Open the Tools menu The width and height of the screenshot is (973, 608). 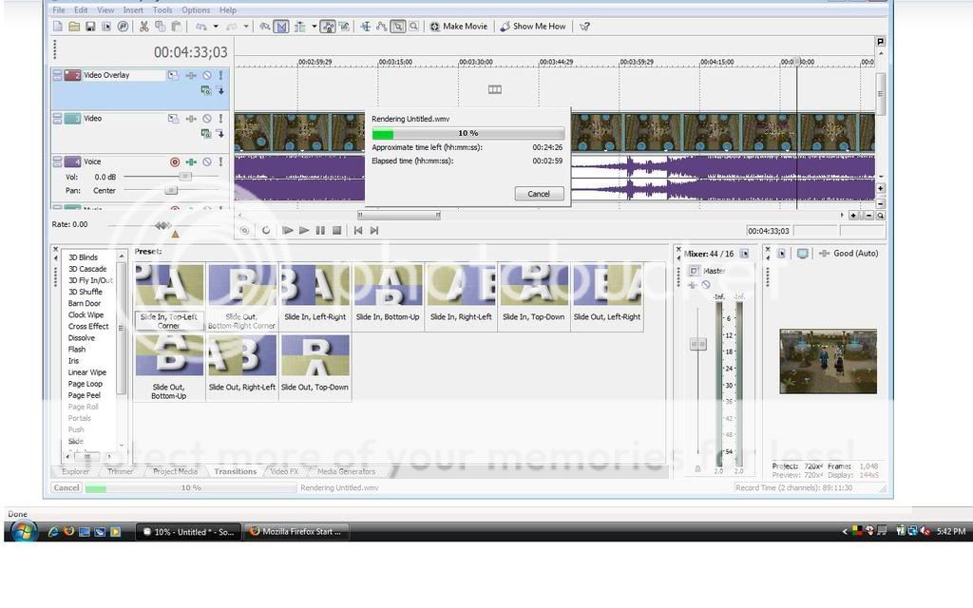162,10
